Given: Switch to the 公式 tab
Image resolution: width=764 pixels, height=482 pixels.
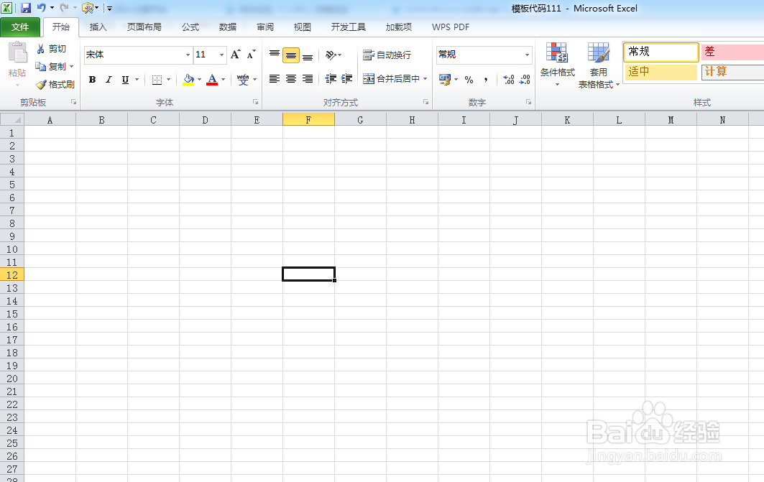Looking at the screenshot, I should (190, 27).
